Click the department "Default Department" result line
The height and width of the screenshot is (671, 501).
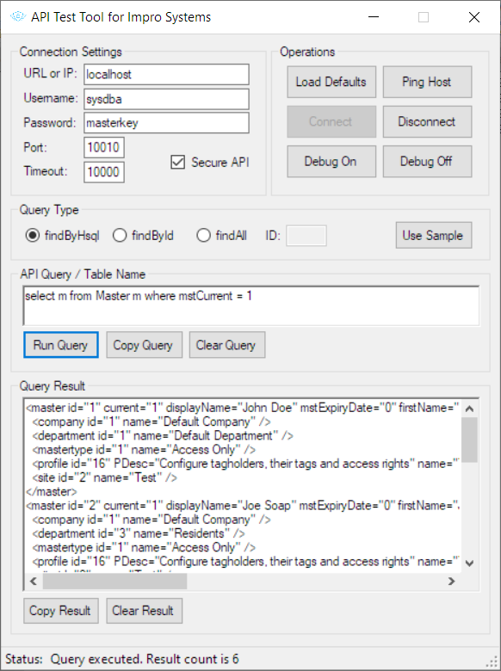point(163,435)
